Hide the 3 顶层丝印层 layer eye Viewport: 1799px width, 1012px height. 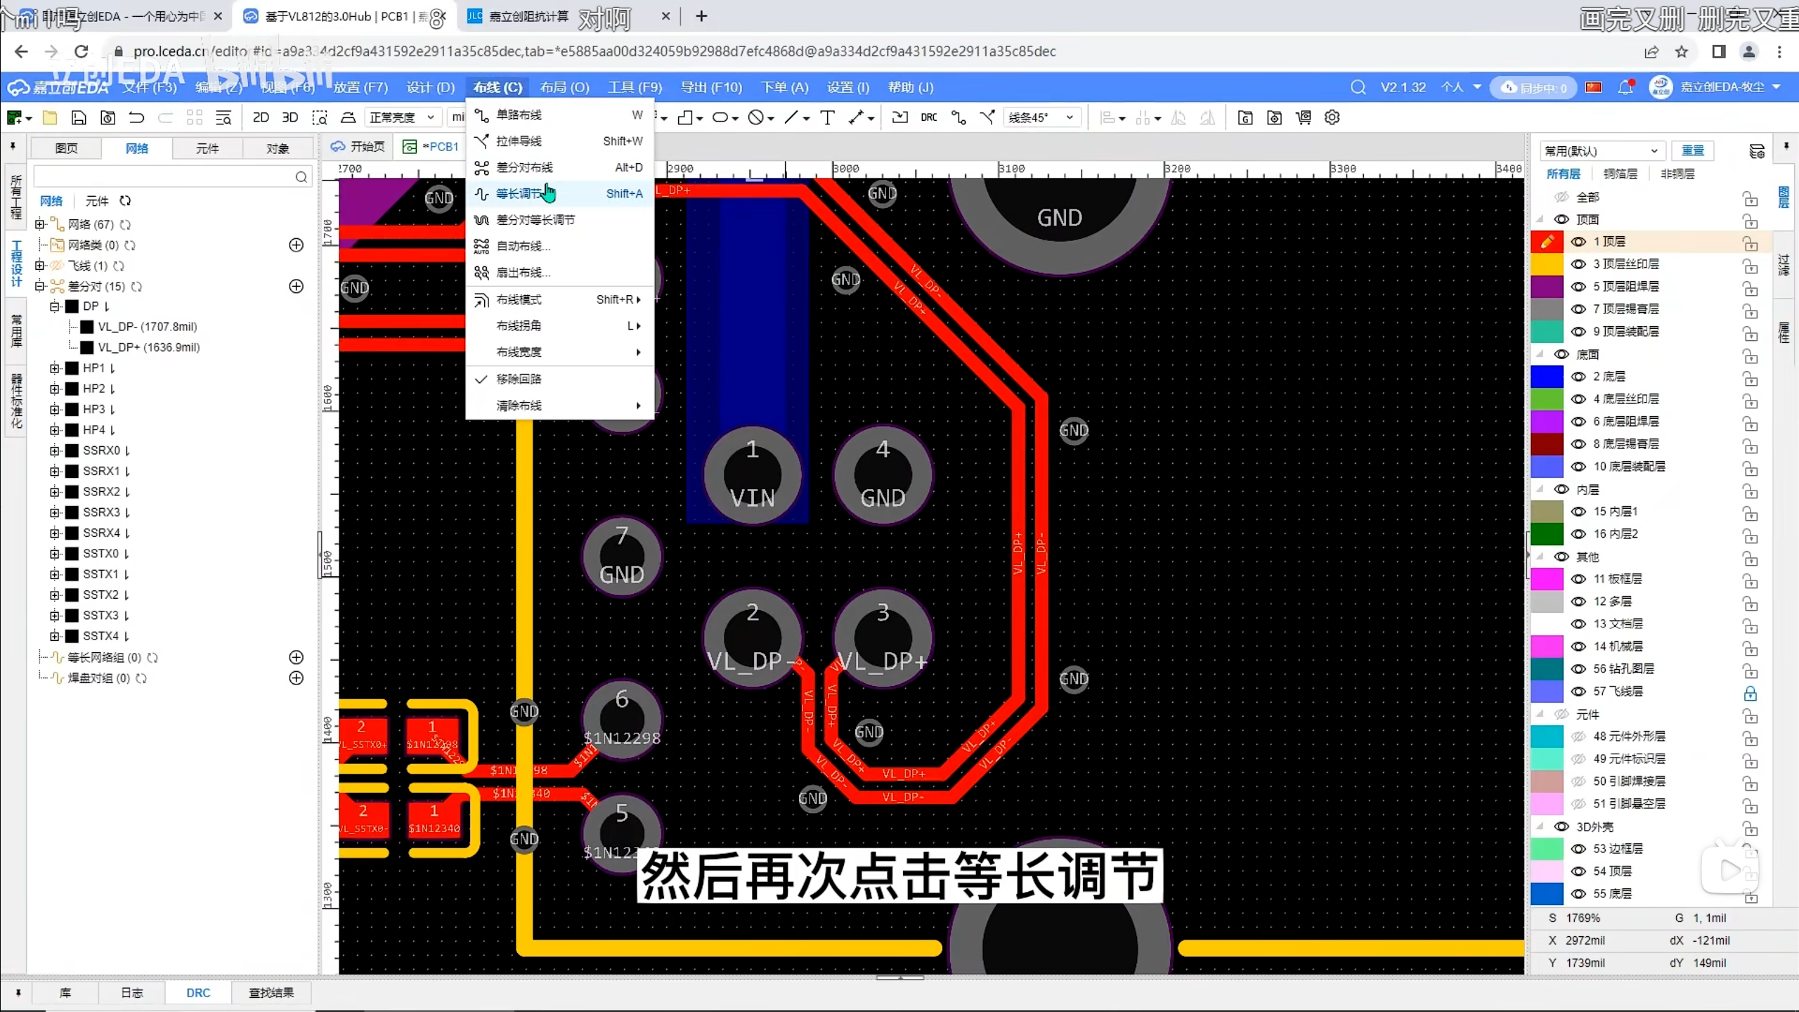[1578, 264]
